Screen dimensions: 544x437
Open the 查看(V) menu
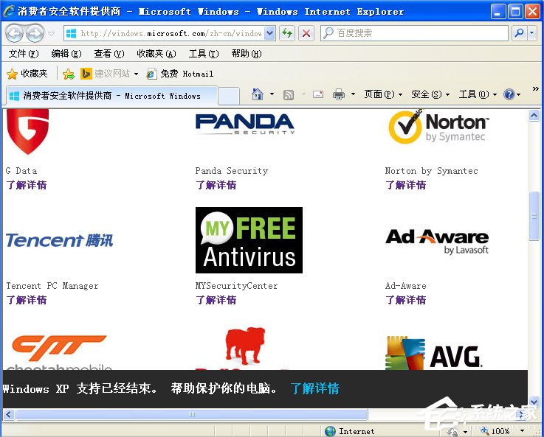[109, 54]
